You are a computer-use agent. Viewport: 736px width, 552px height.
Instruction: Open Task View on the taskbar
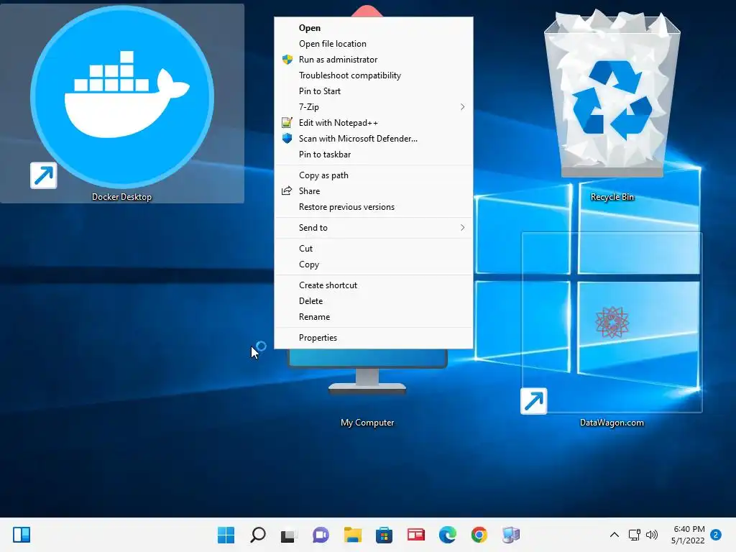[289, 535]
